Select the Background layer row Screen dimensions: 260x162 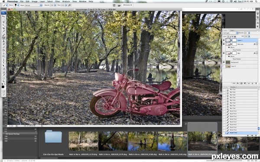pyautogui.click(x=240, y=62)
